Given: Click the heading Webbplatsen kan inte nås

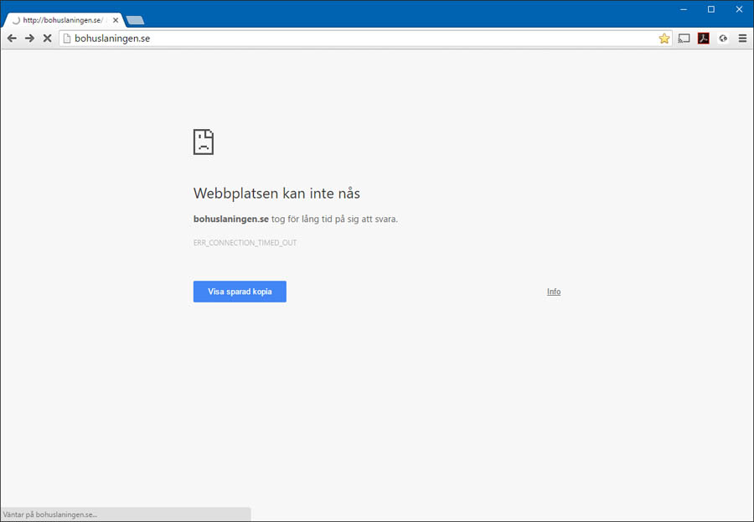Looking at the screenshot, I should [276, 194].
